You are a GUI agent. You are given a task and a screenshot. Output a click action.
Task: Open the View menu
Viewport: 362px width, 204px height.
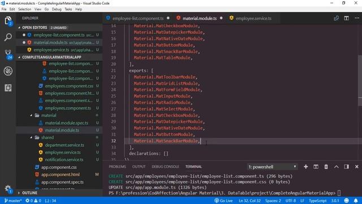coord(38,9)
